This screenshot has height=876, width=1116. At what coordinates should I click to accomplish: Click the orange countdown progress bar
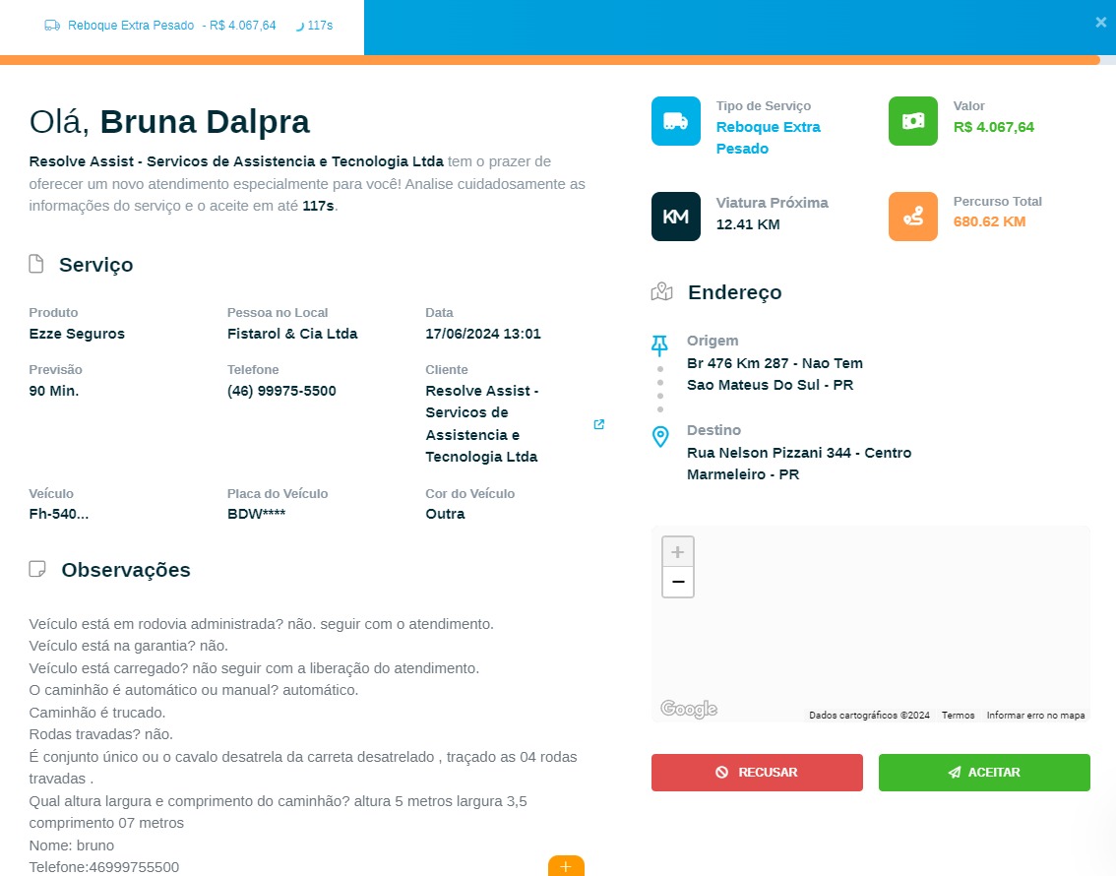click(x=549, y=60)
